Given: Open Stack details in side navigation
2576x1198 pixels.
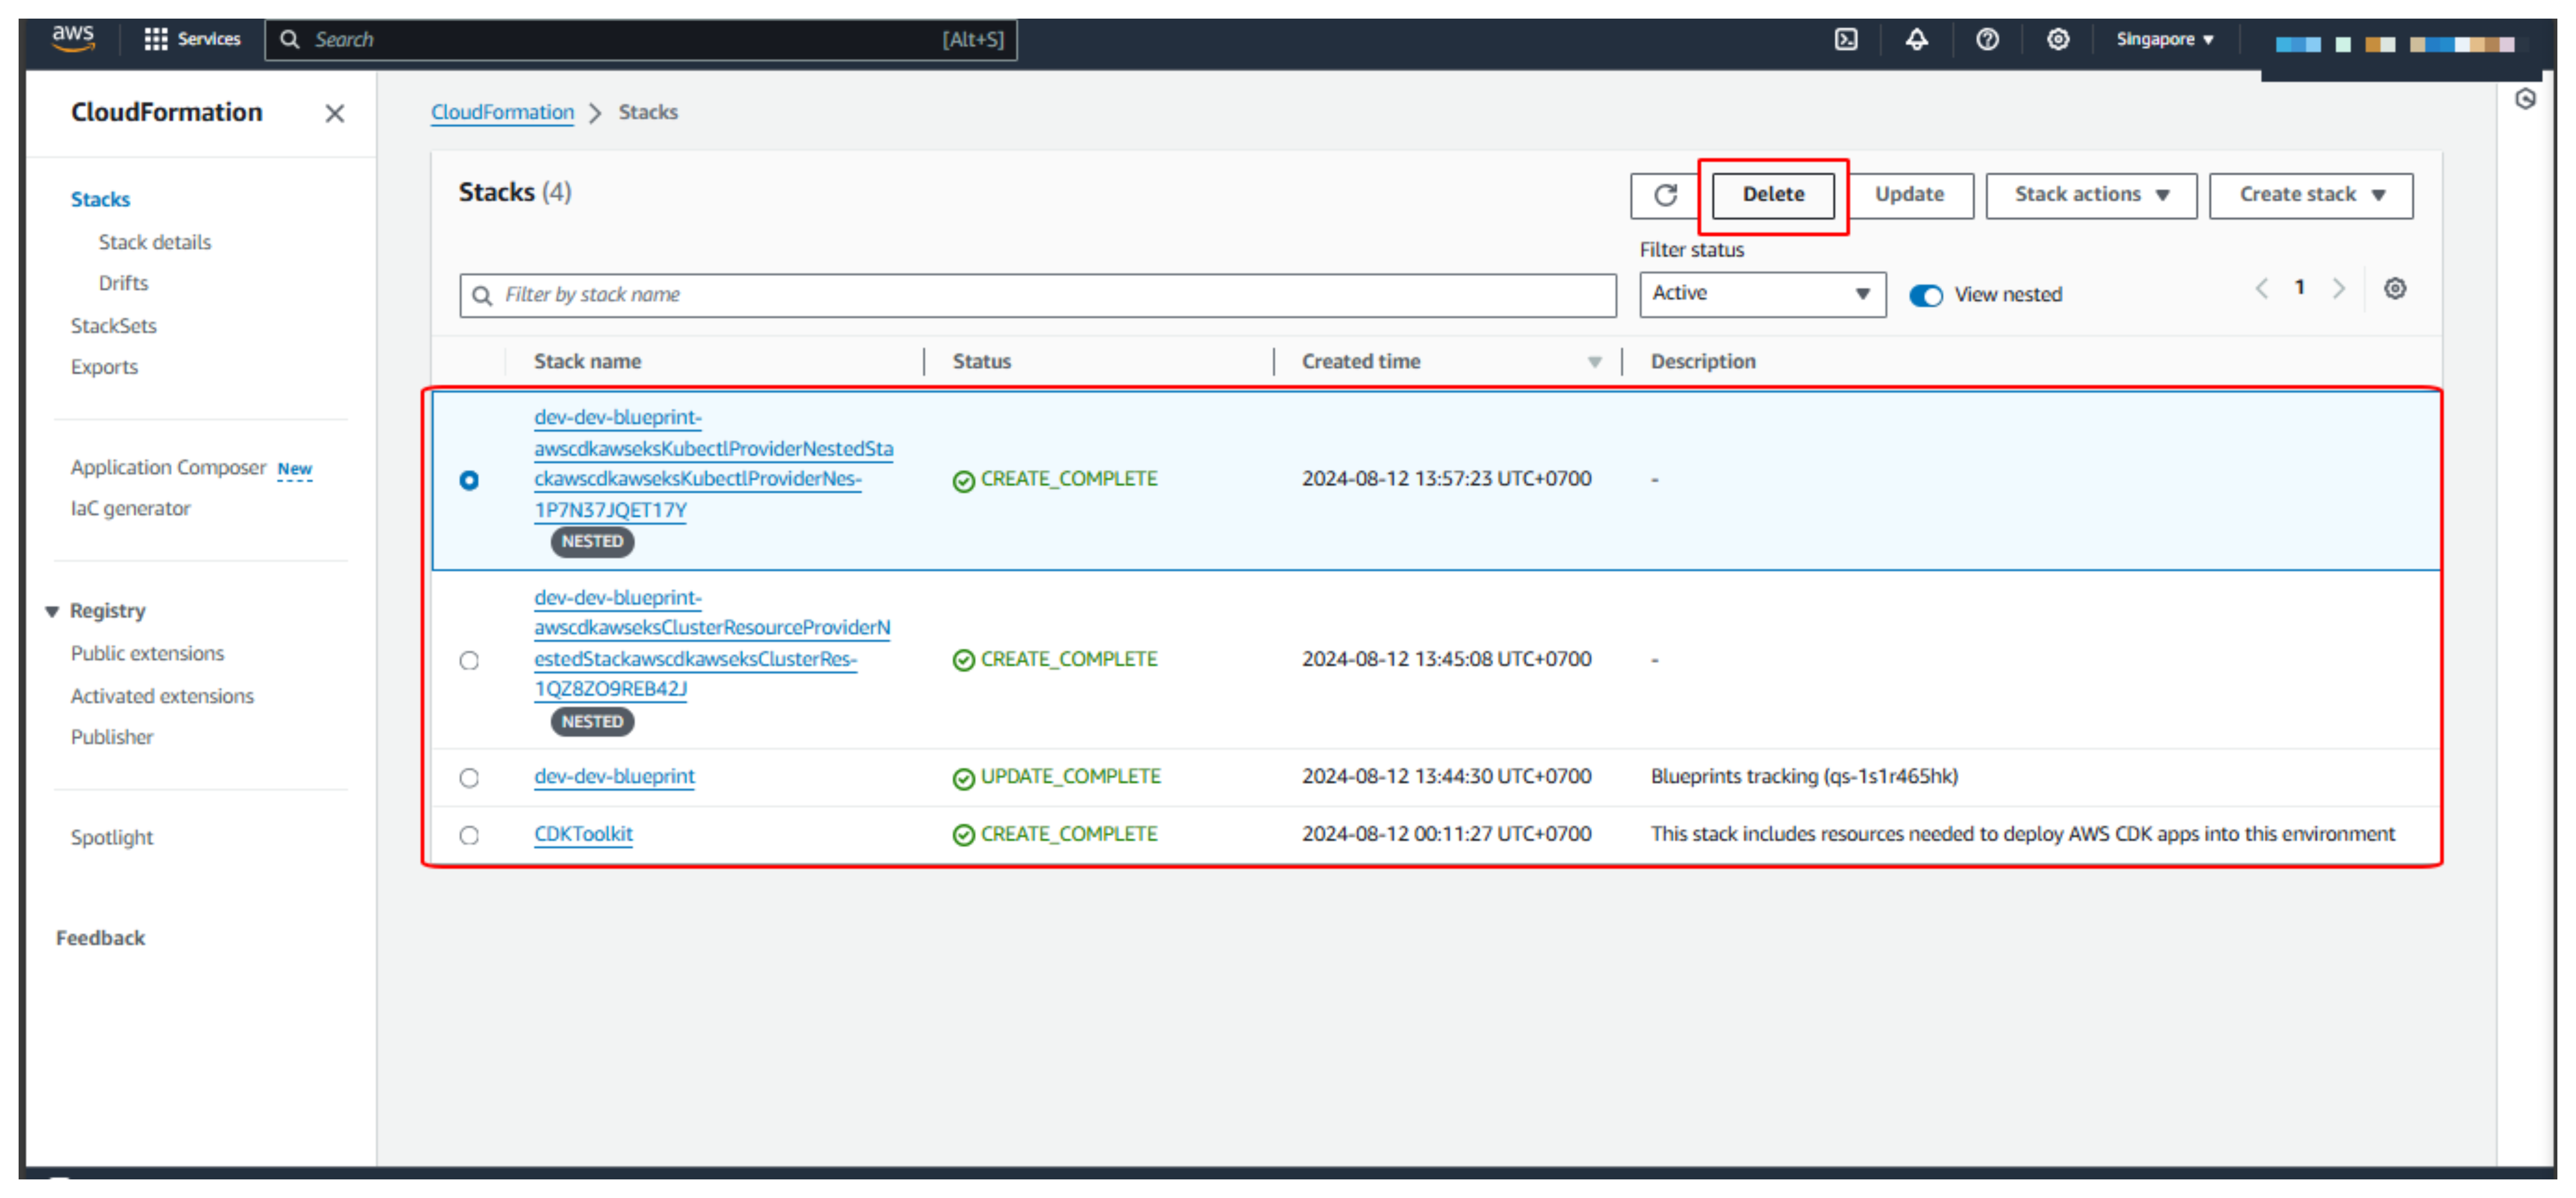Looking at the screenshot, I should [x=154, y=242].
